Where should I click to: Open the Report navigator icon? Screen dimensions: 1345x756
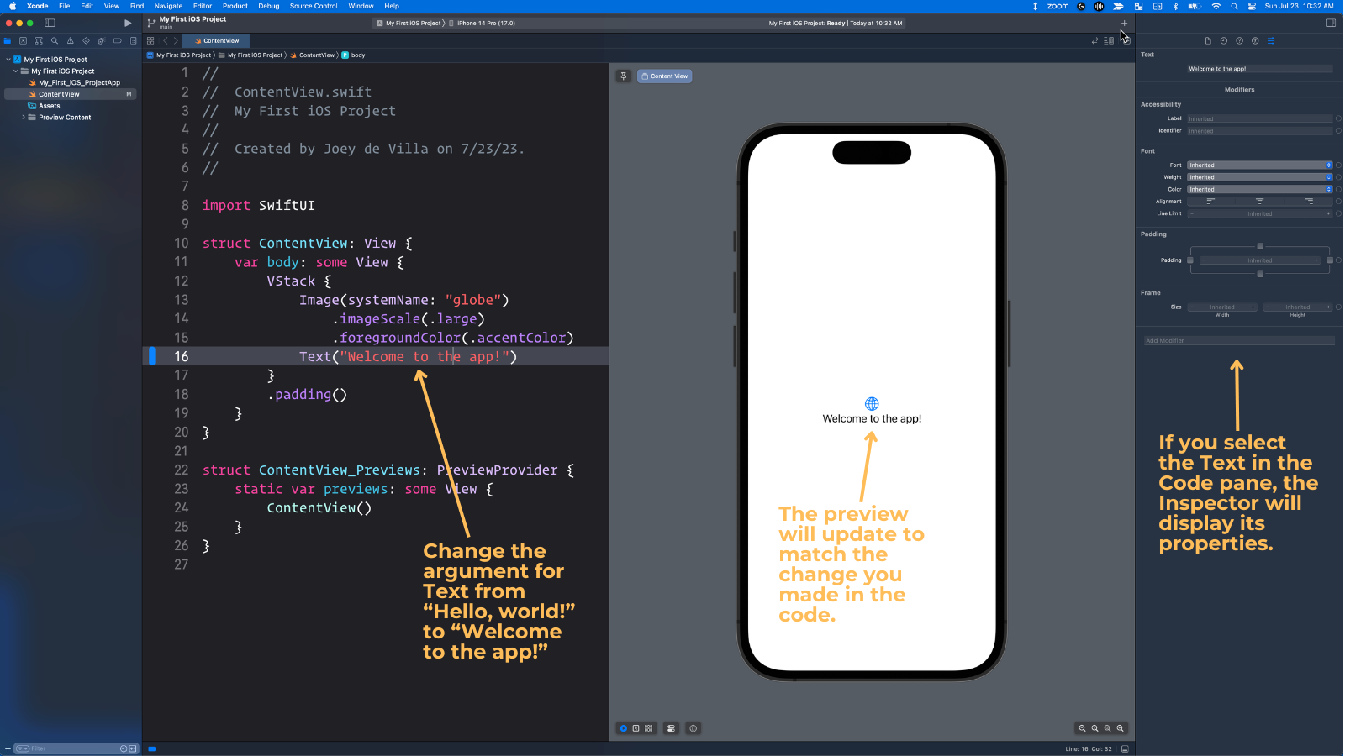pyautogui.click(x=133, y=40)
